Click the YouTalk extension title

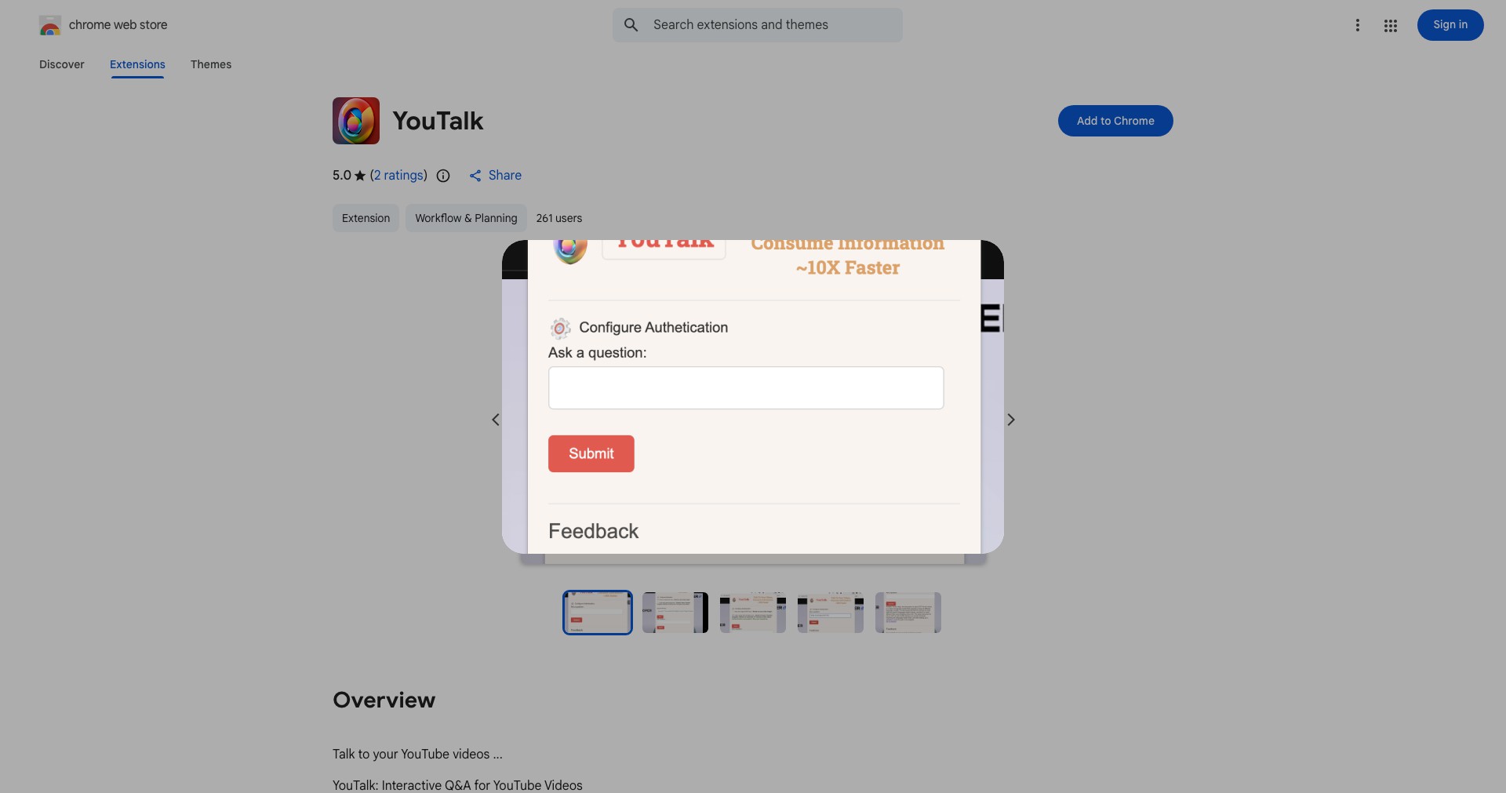click(x=438, y=121)
